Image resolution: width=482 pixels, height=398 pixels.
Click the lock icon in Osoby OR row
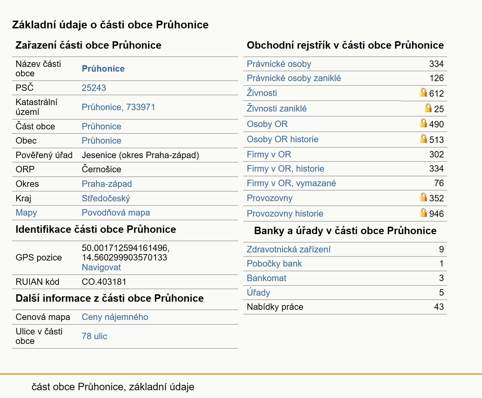[424, 123]
